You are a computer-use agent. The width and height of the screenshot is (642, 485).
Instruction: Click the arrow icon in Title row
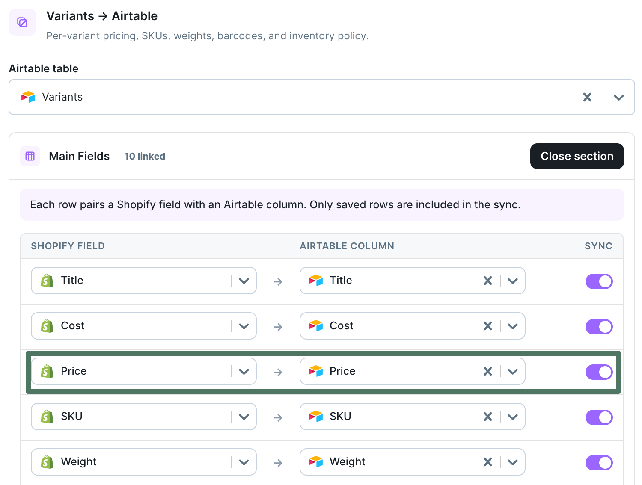(x=278, y=281)
